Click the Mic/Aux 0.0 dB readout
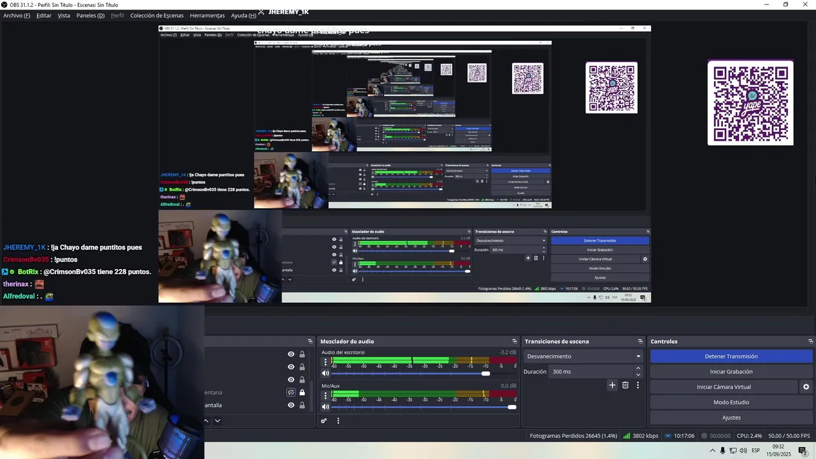Image resolution: width=816 pixels, height=459 pixels. point(508,386)
